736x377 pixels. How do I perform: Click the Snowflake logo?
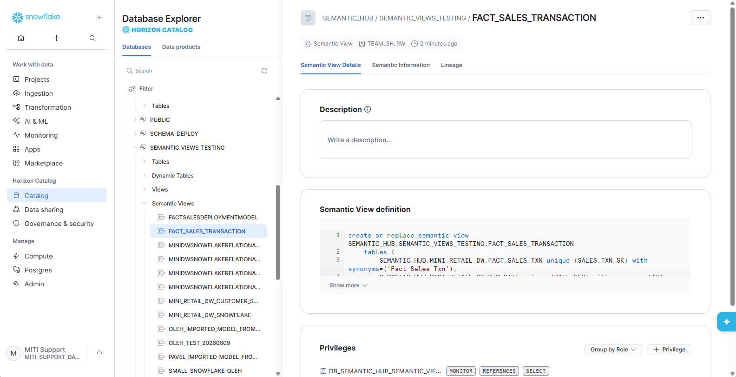pos(36,17)
